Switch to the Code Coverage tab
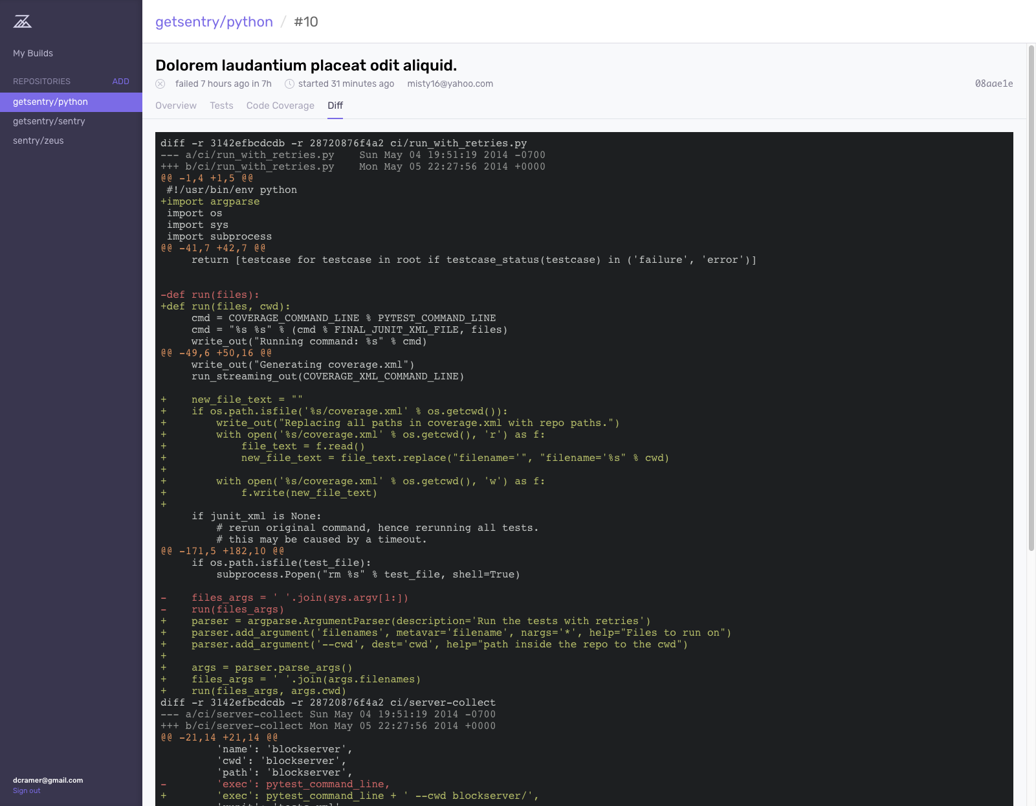This screenshot has height=806, width=1036. click(x=280, y=106)
